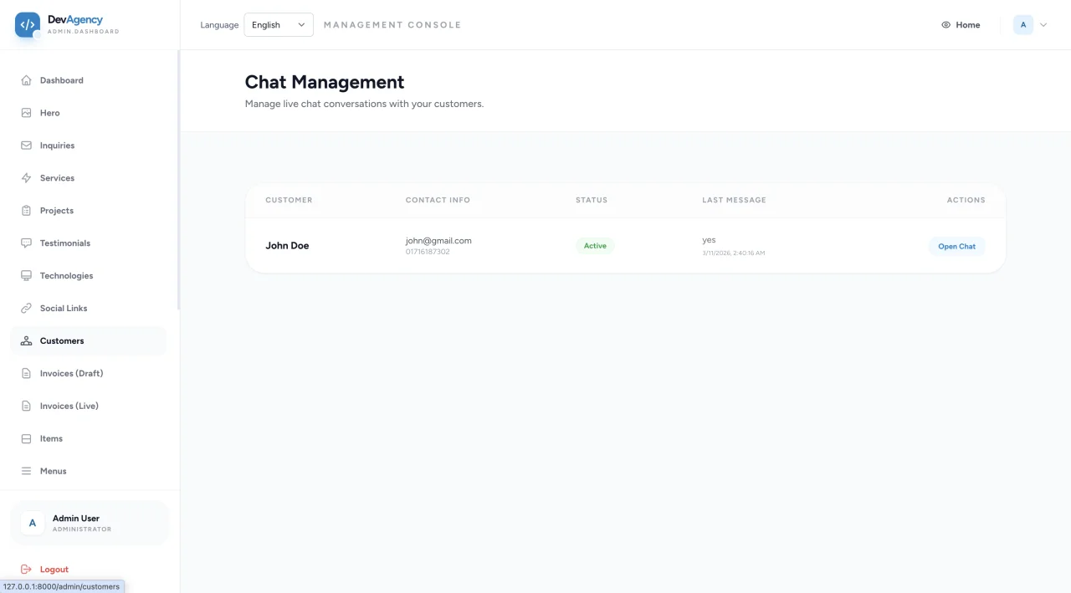This screenshot has height=593, width=1071.
Task: Click the Hero image icon
Action: click(x=26, y=113)
